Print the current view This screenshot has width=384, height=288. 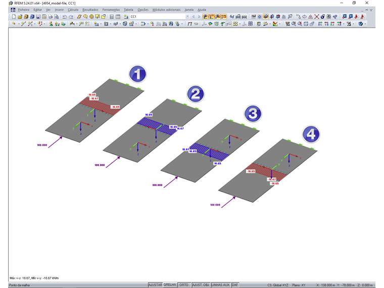[51, 17]
